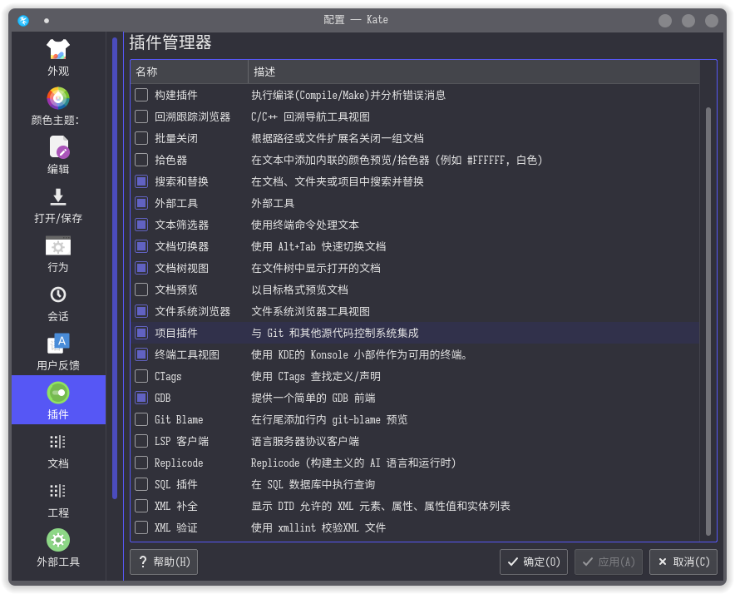Image resolution: width=735 pixels, height=594 pixels.
Task: Sort by the 描述 column header
Action: (x=473, y=72)
